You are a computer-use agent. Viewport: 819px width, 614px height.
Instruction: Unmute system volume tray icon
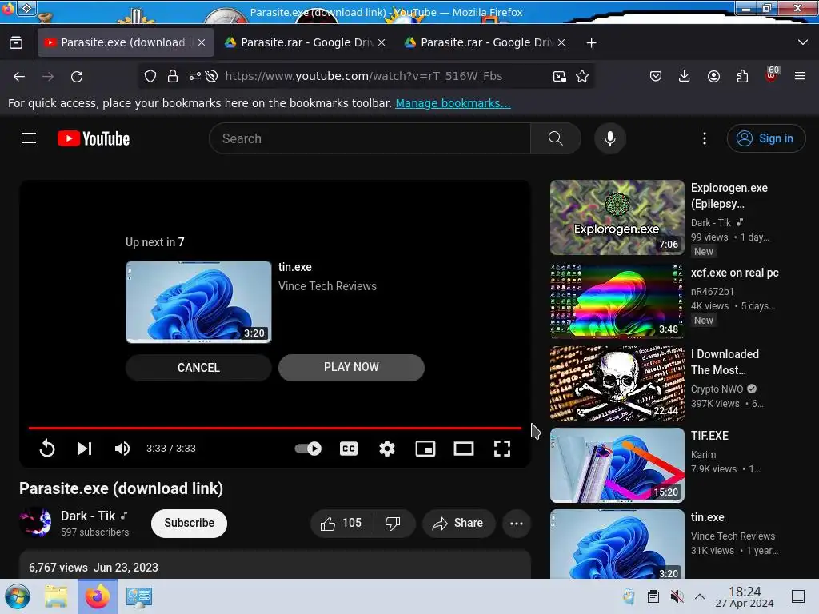(677, 596)
